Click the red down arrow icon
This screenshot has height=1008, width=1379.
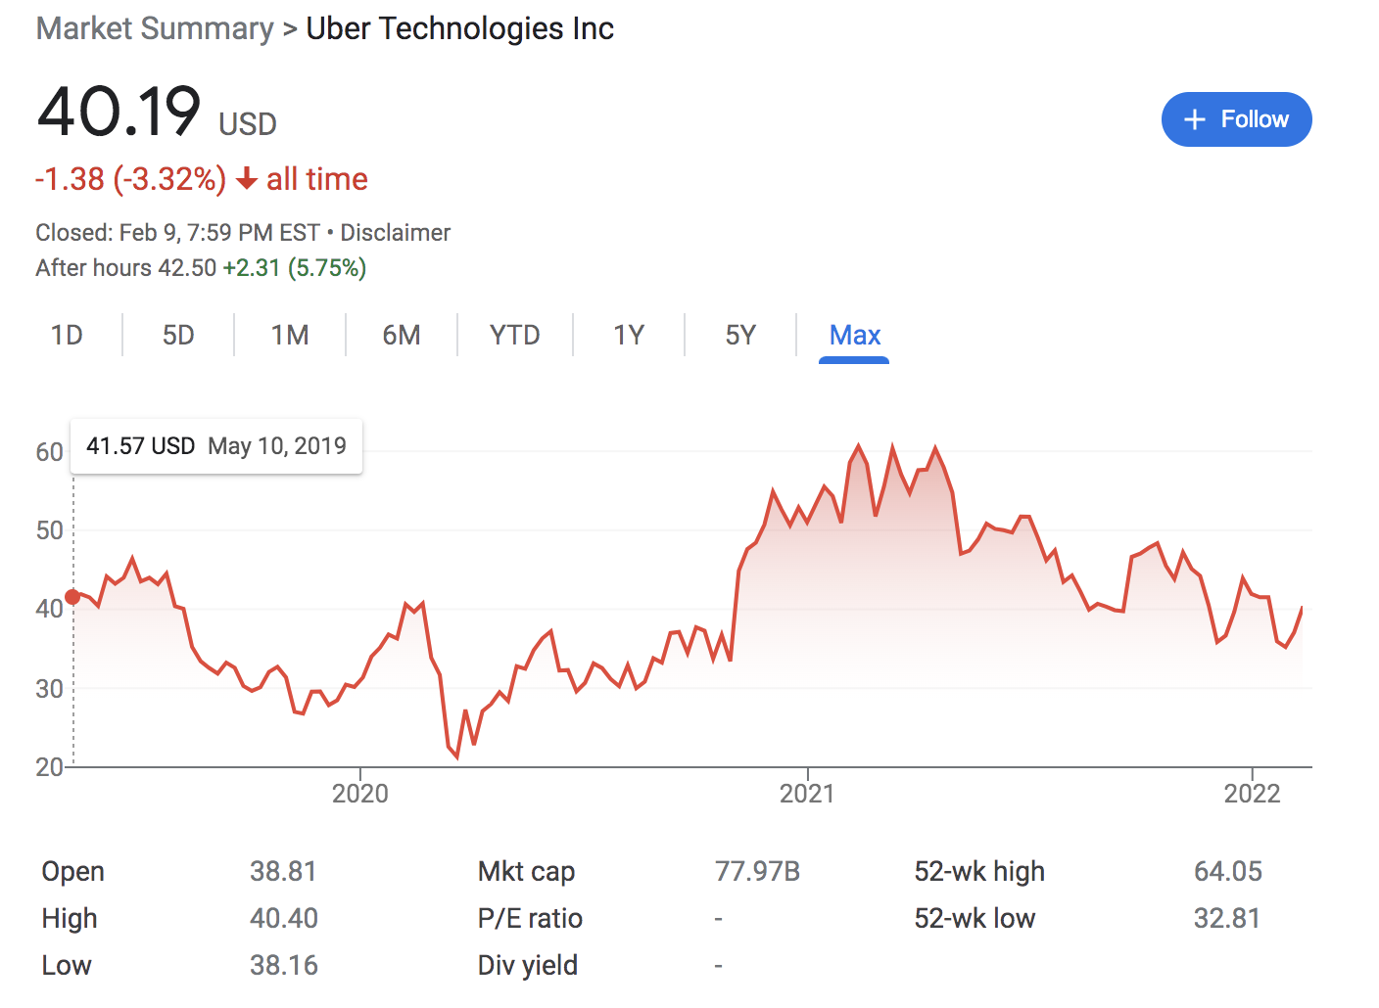pos(247,179)
